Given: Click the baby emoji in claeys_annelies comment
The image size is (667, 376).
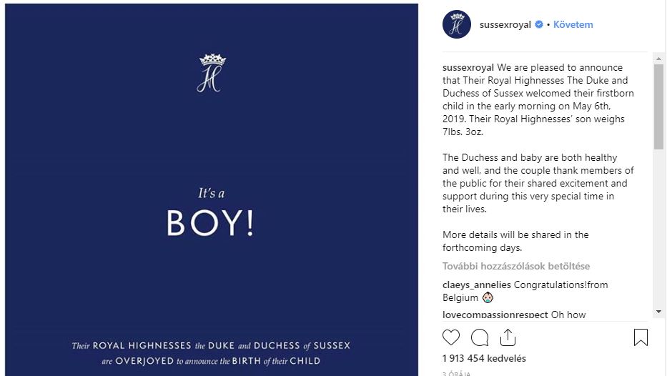Looking at the screenshot, I should (488, 297).
